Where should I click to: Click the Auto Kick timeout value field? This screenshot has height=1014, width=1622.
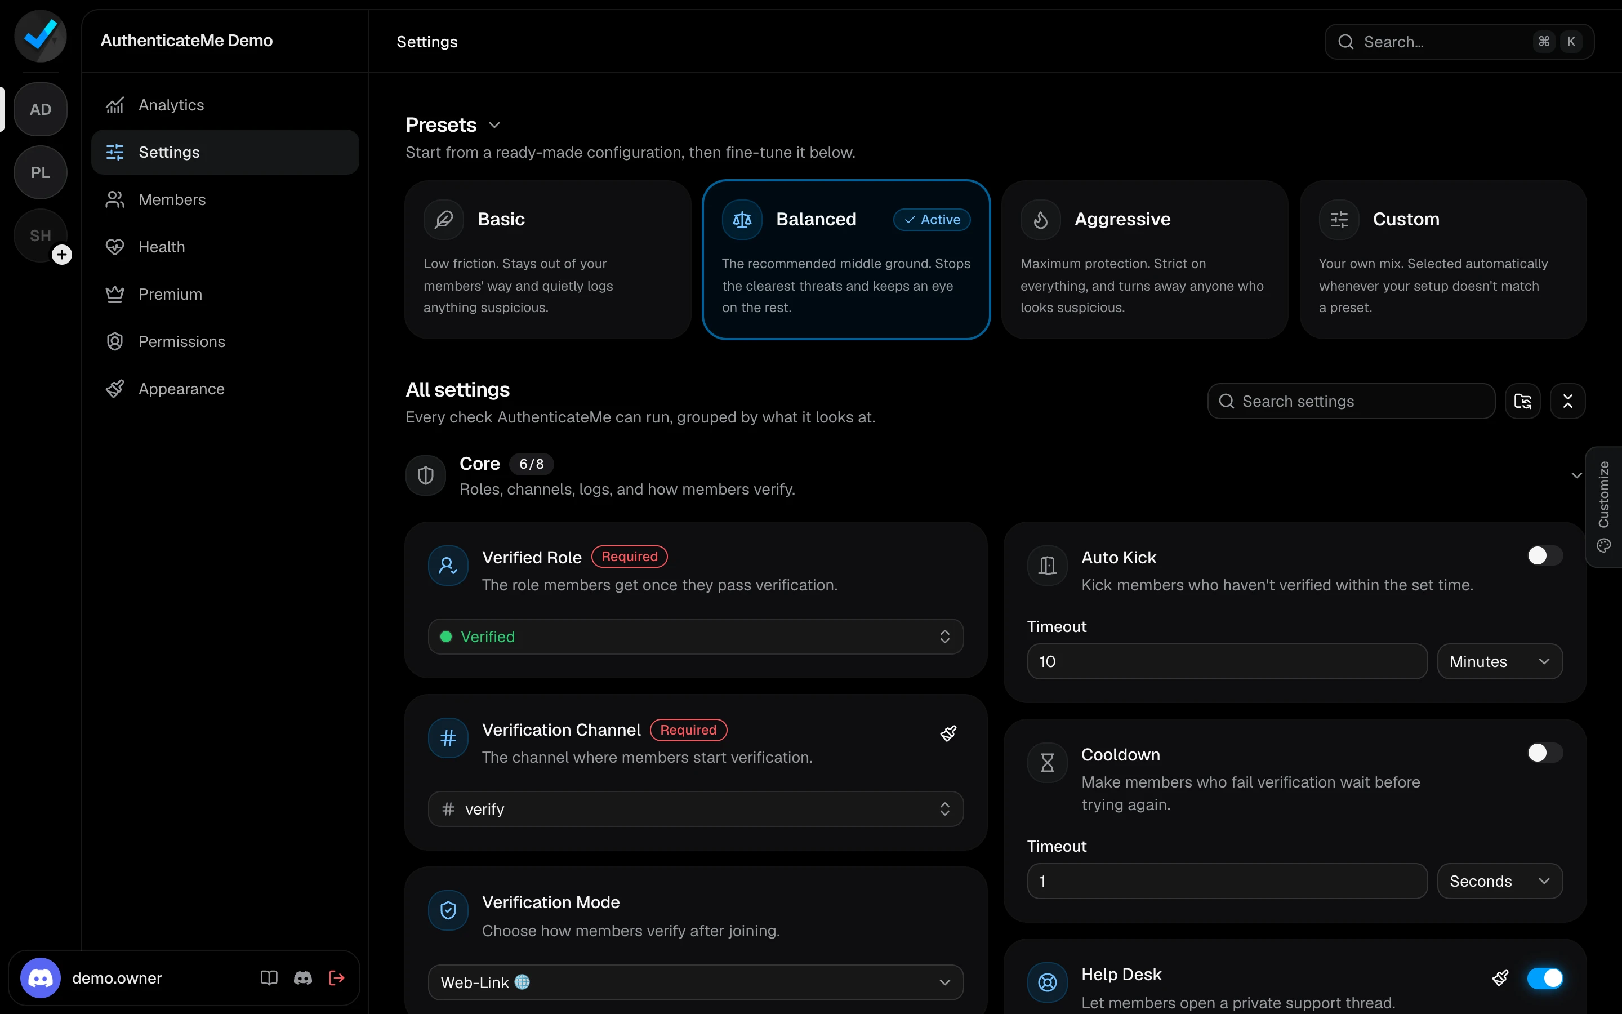point(1227,661)
